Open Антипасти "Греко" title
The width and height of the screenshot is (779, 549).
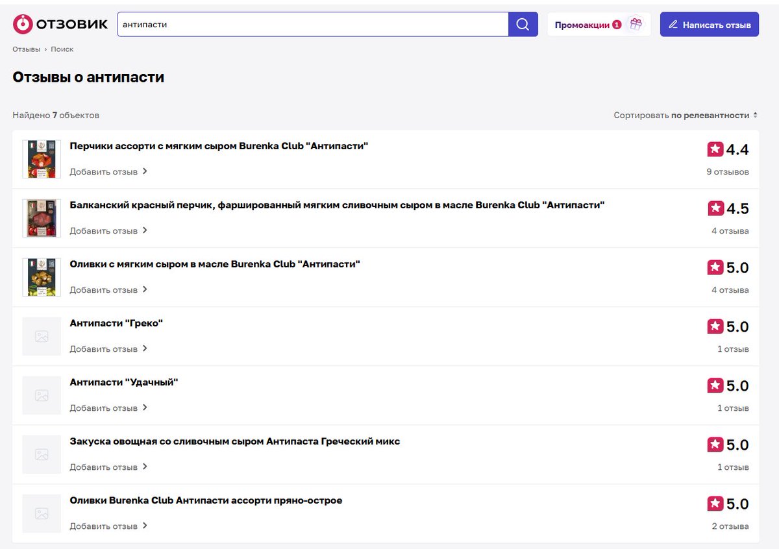pos(116,323)
